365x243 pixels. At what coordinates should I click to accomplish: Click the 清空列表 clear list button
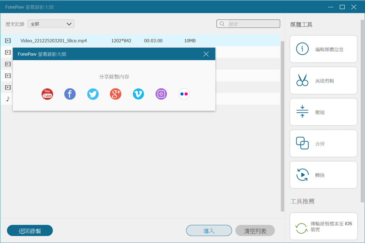(255, 231)
